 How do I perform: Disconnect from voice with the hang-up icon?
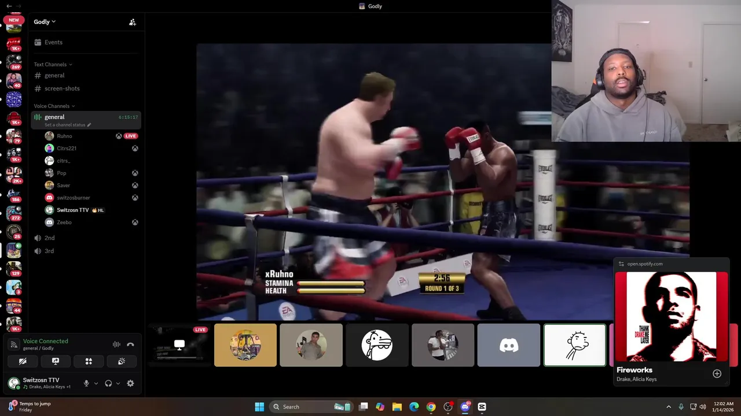coord(130,344)
